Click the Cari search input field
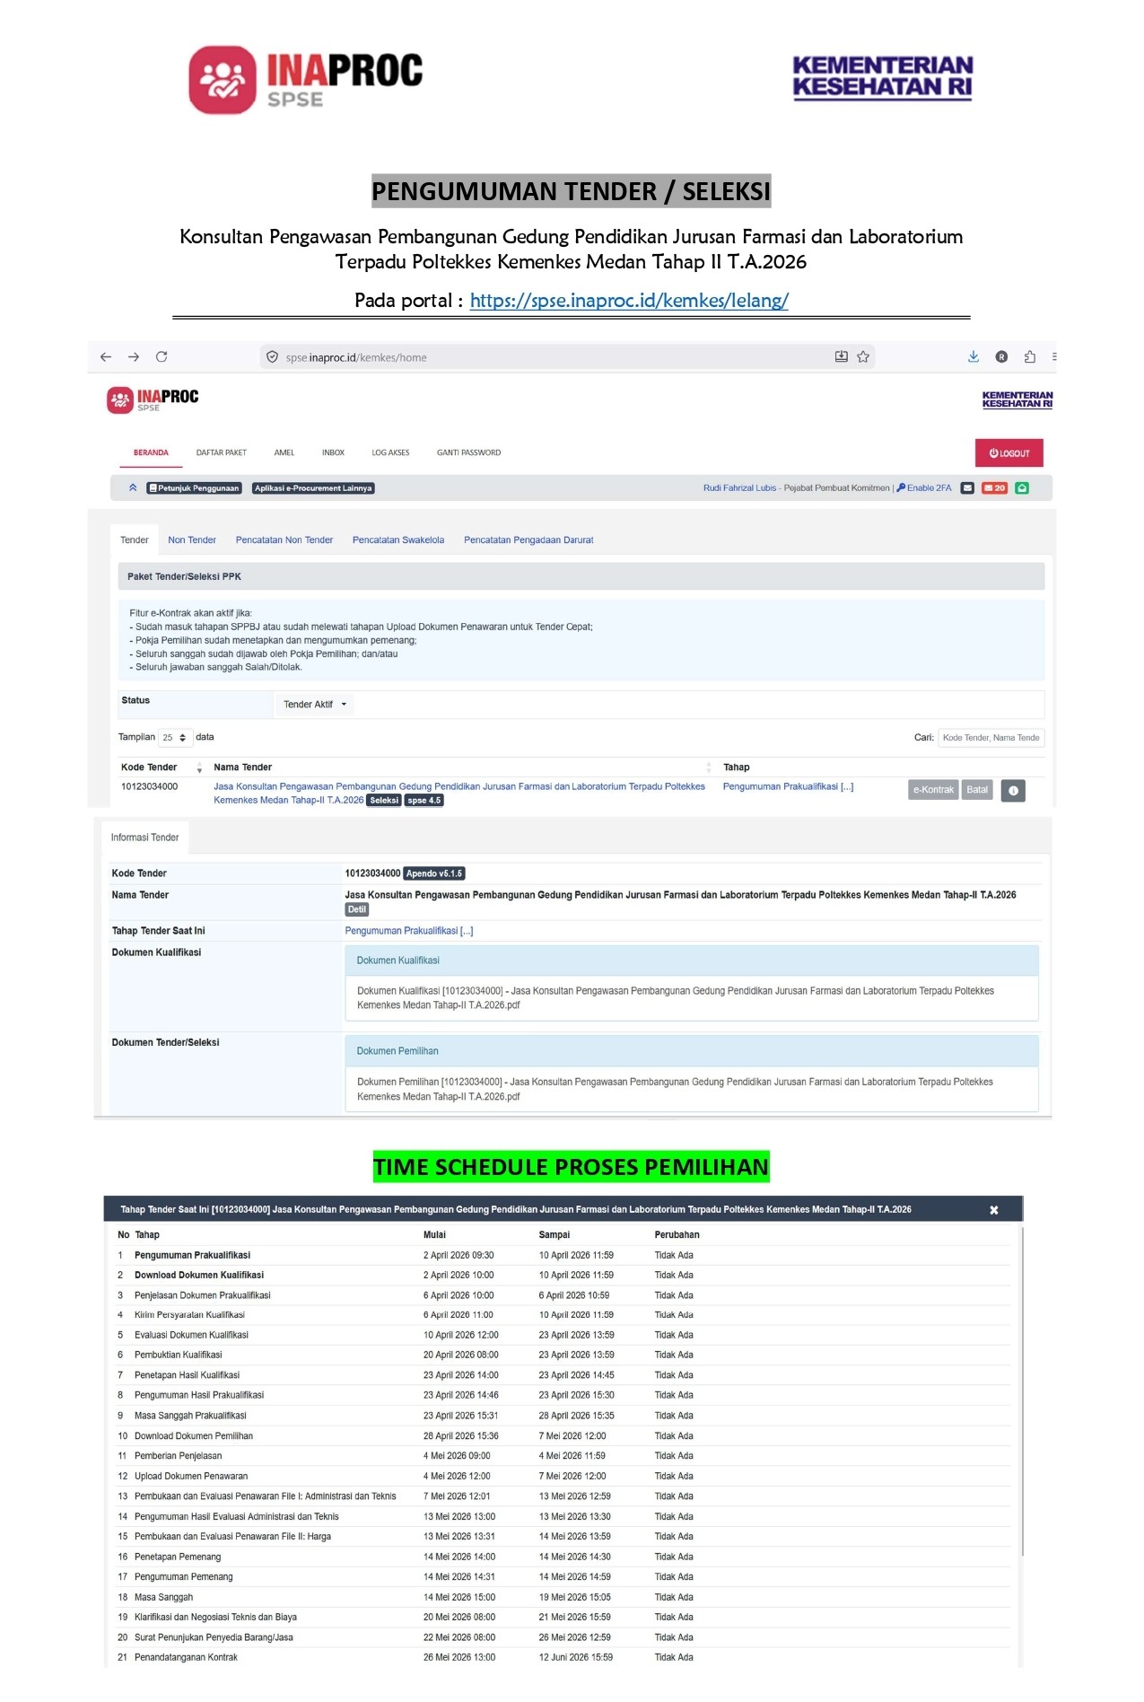This screenshot has height=1702, width=1144. 991,738
